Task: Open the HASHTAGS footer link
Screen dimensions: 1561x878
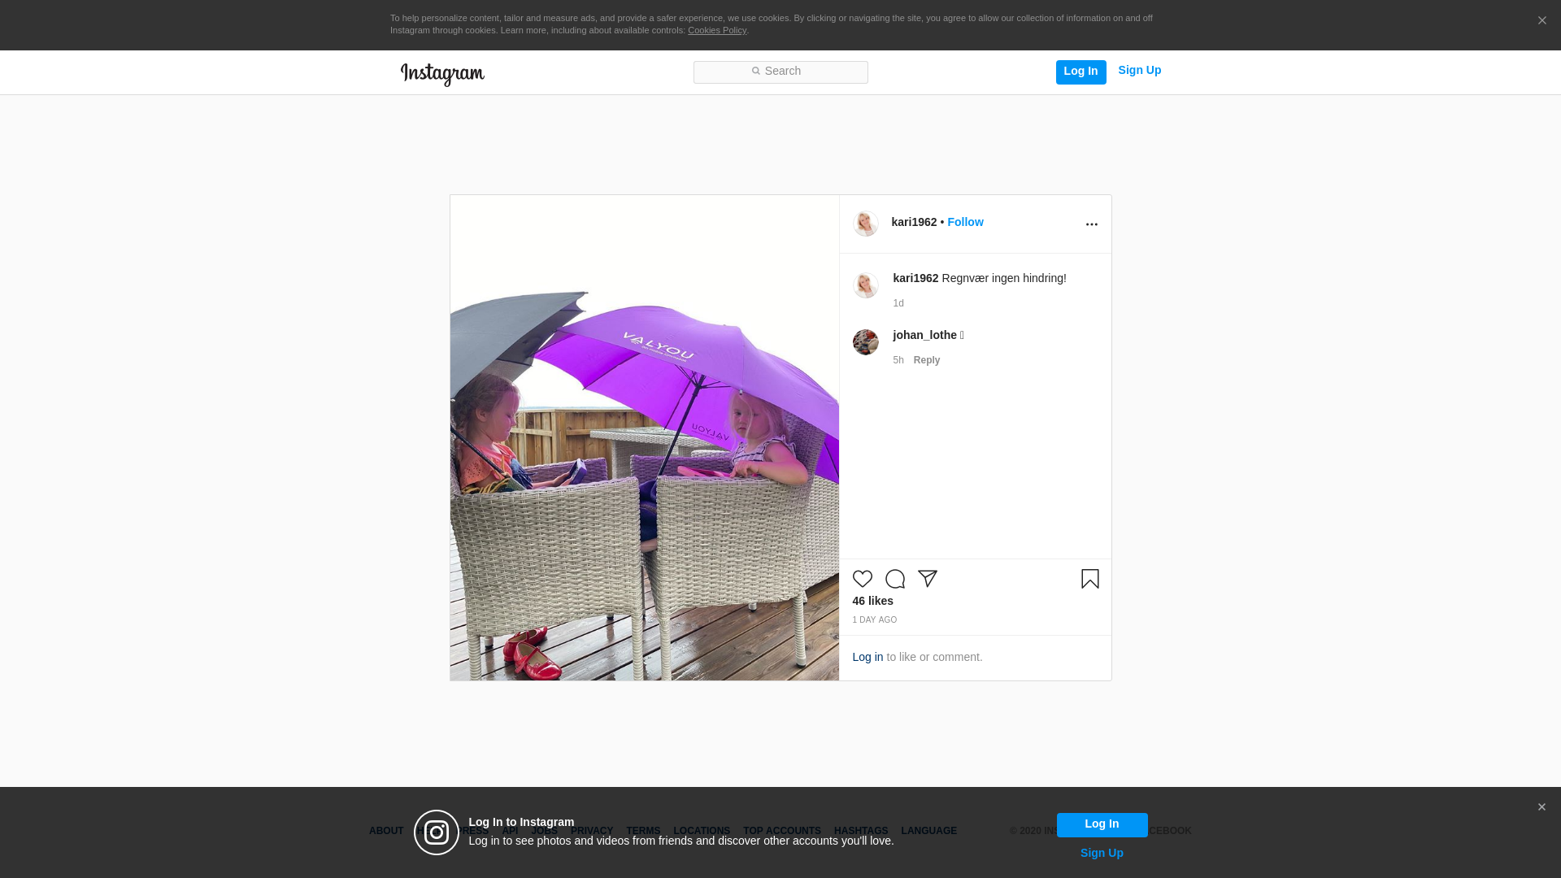Action: [861, 831]
